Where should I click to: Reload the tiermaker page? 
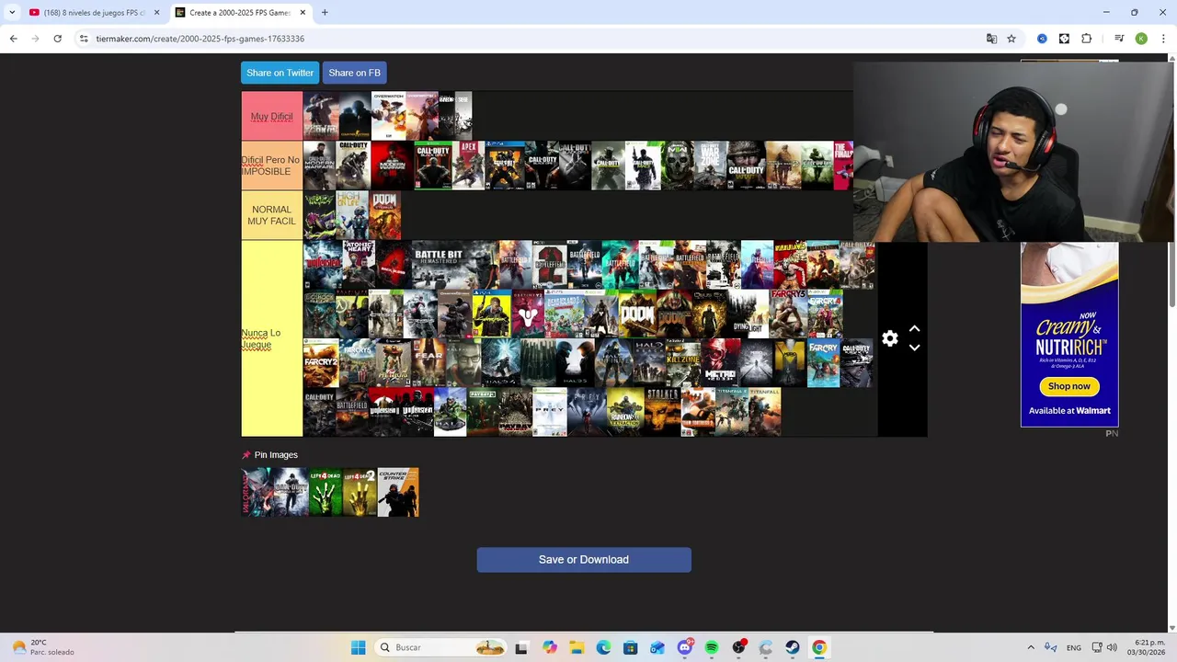57,39
